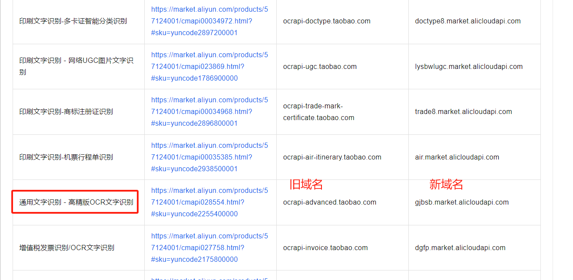Click the ocrapi-advanced.taobao.com old domain

coord(330,202)
